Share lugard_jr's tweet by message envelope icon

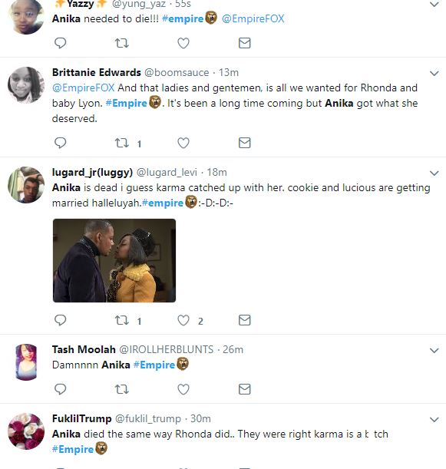pos(244,320)
